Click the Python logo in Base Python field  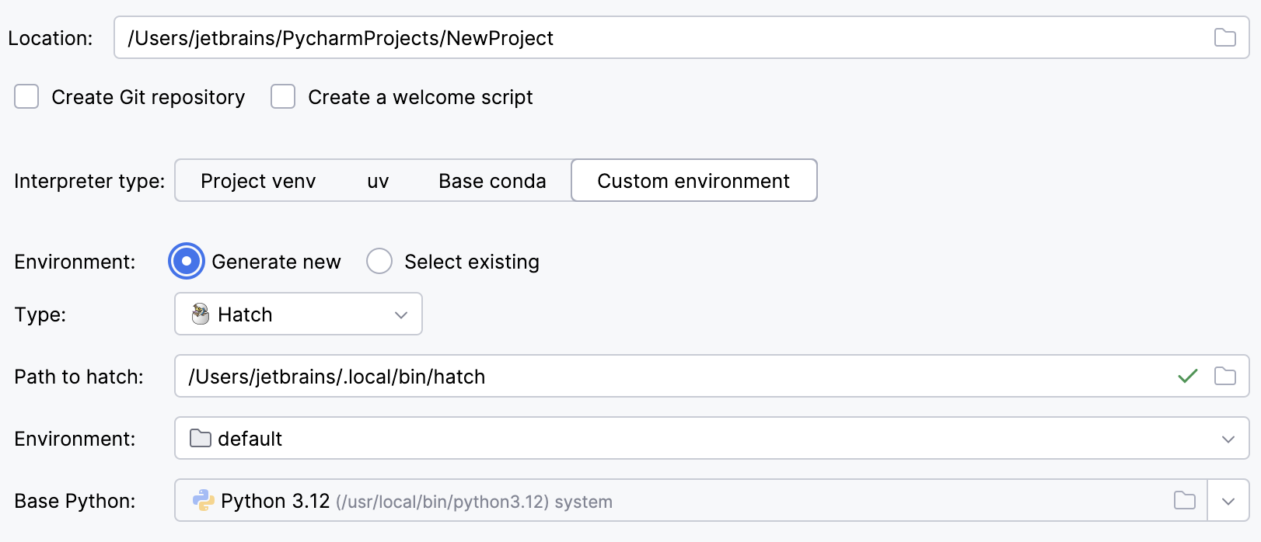pyautogui.click(x=204, y=500)
